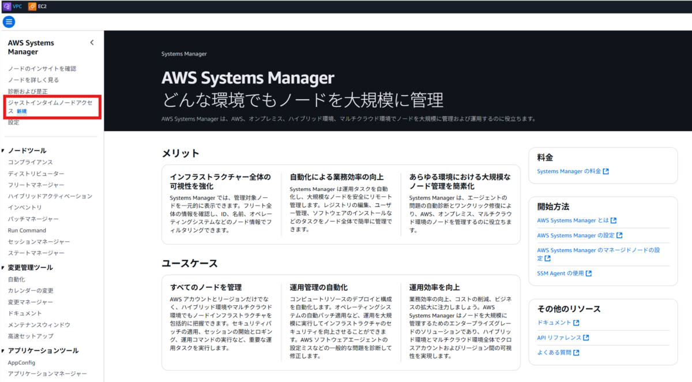Collapse the ノードツール section
The width and height of the screenshot is (692, 382).
pos(3,151)
